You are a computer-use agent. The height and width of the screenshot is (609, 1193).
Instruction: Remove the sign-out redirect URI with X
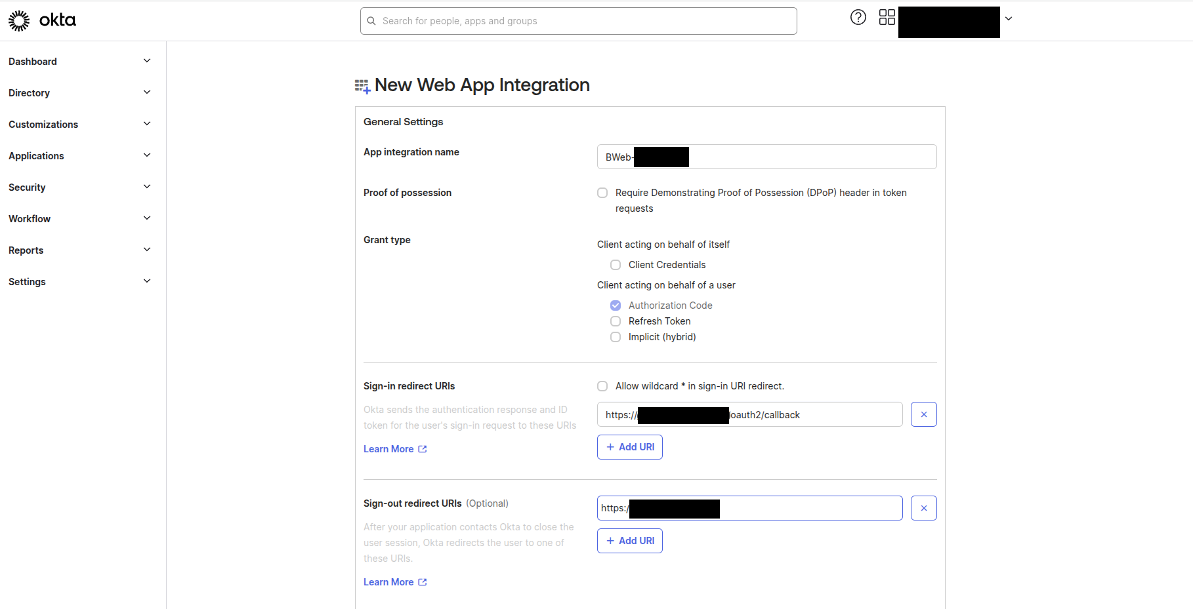[923, 508]
